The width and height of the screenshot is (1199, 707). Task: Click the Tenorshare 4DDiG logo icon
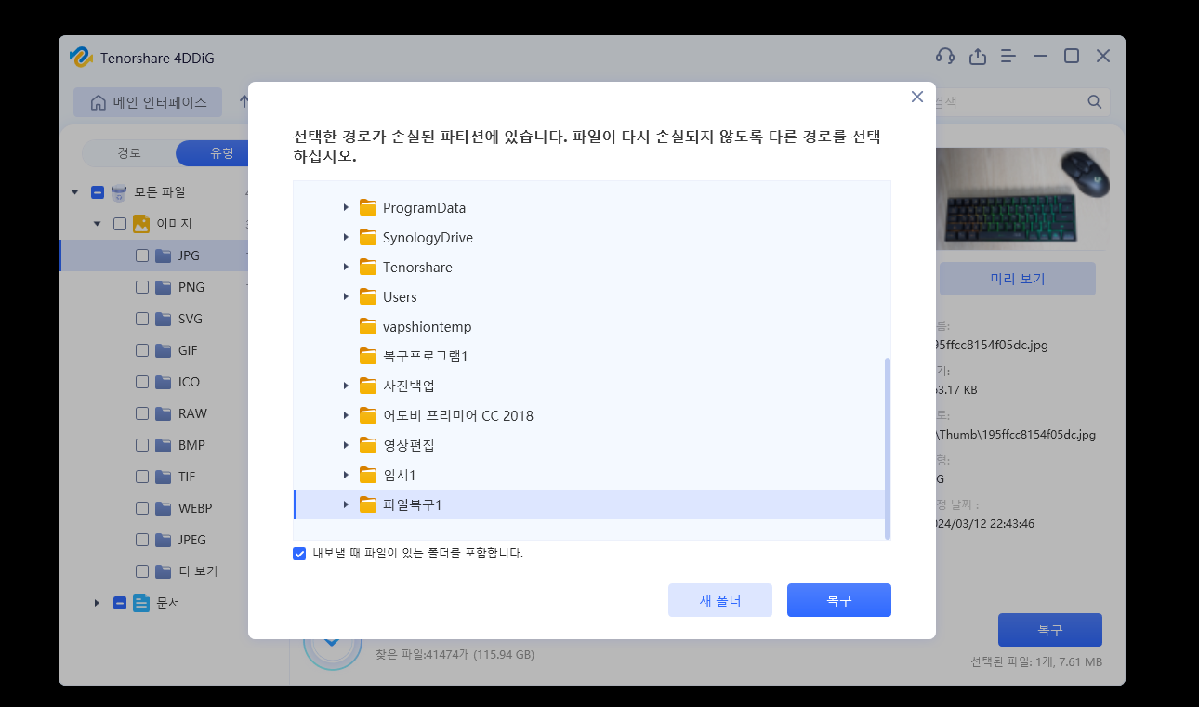tap(81, 57)
